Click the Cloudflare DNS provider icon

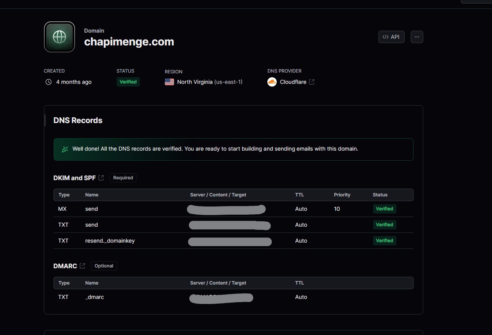click(x=272, y=82)
